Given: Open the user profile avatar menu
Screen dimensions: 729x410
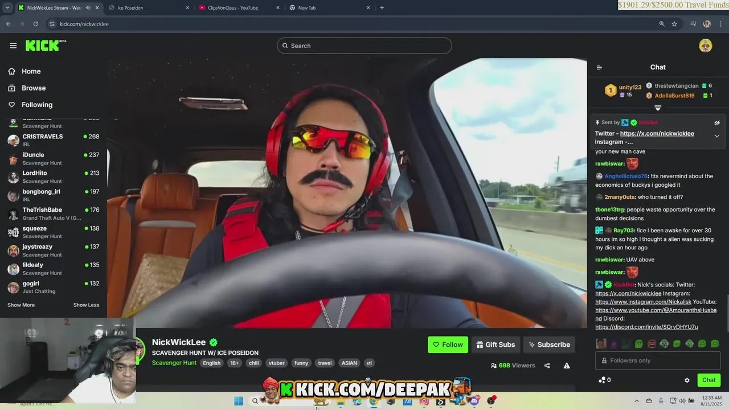Looking at the screenshot, I should [x=705, y=46].
